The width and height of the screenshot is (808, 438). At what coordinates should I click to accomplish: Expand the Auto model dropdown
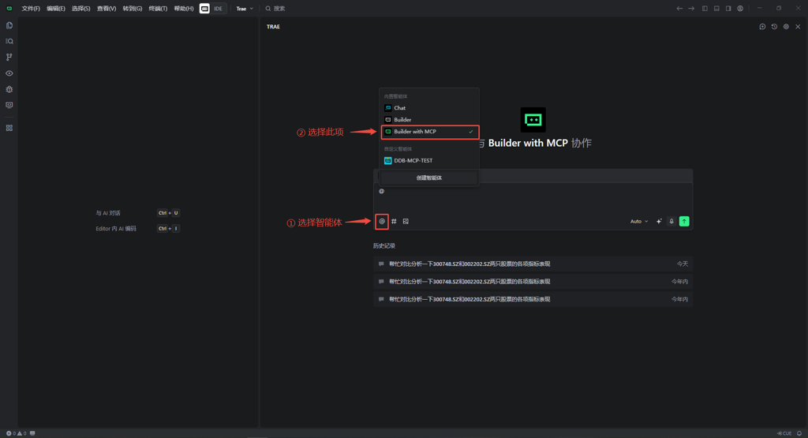coord(638,222)
